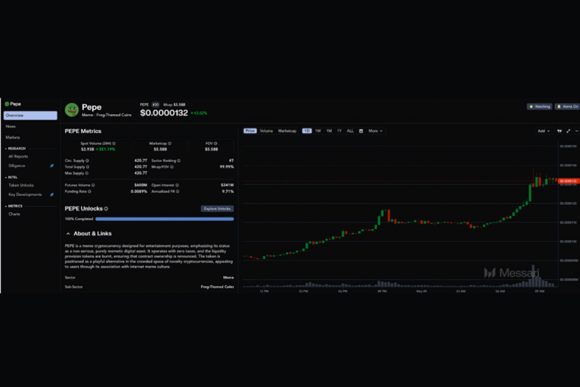The image size is (580, 387).
Task: Click info icon beside Open Interest
Action: (x=177, y=185)
